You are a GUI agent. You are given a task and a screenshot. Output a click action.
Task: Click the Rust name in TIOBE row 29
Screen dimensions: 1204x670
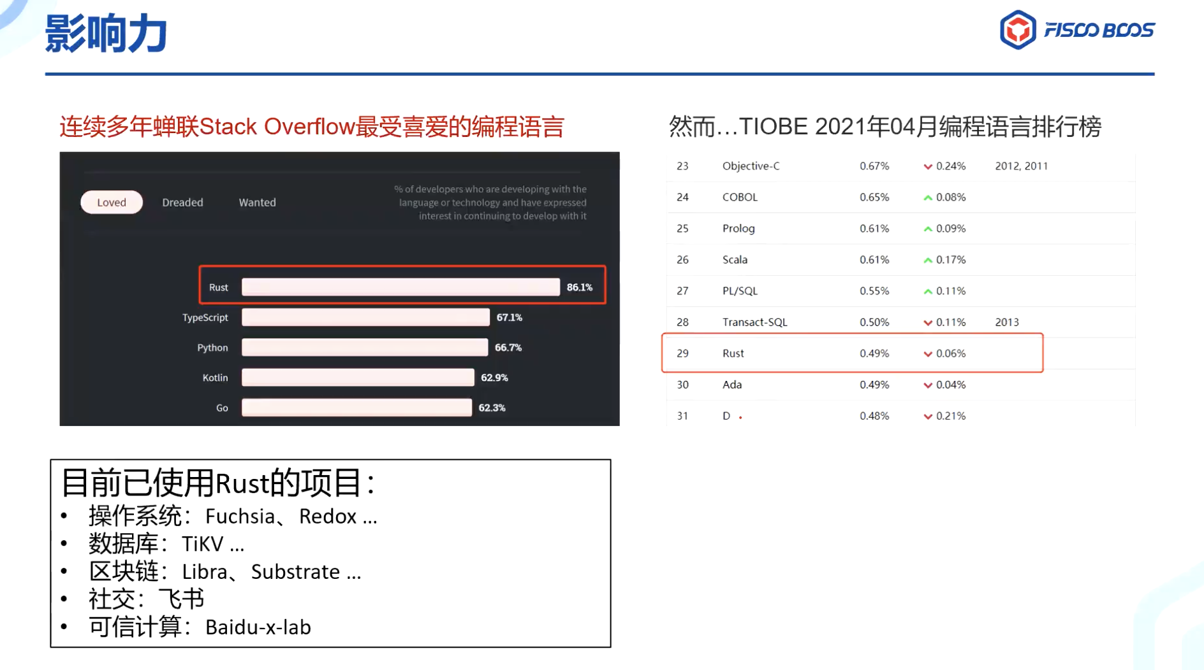point(733,353)
